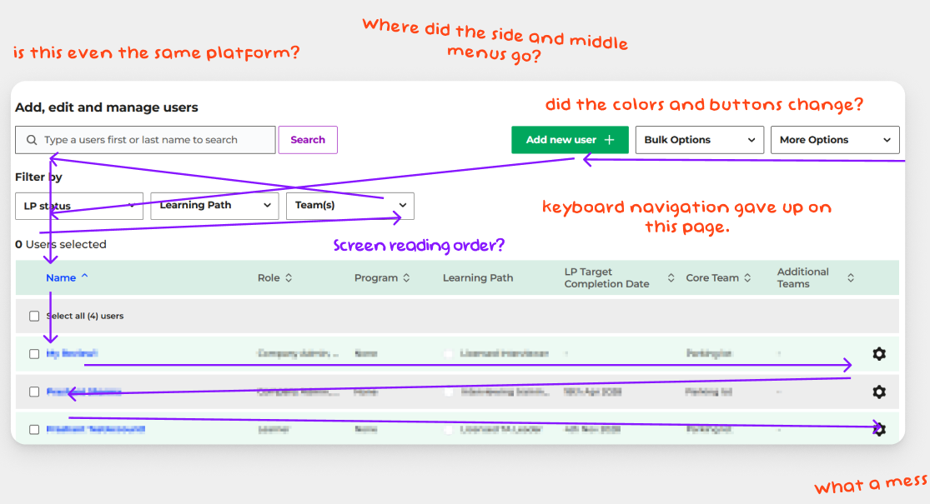Sort by LP Target Completion Date arrows
Screen dimensions: 930x504
tap(671, 277)
